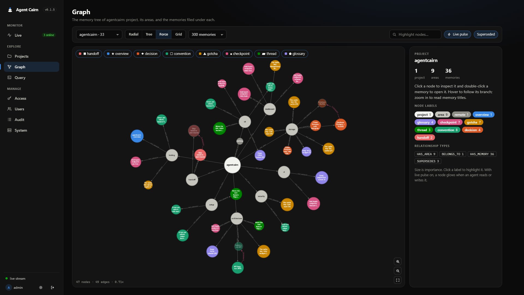Click the logout icon next to admin
The image size is (524, 295).
(x=52, y=288)
